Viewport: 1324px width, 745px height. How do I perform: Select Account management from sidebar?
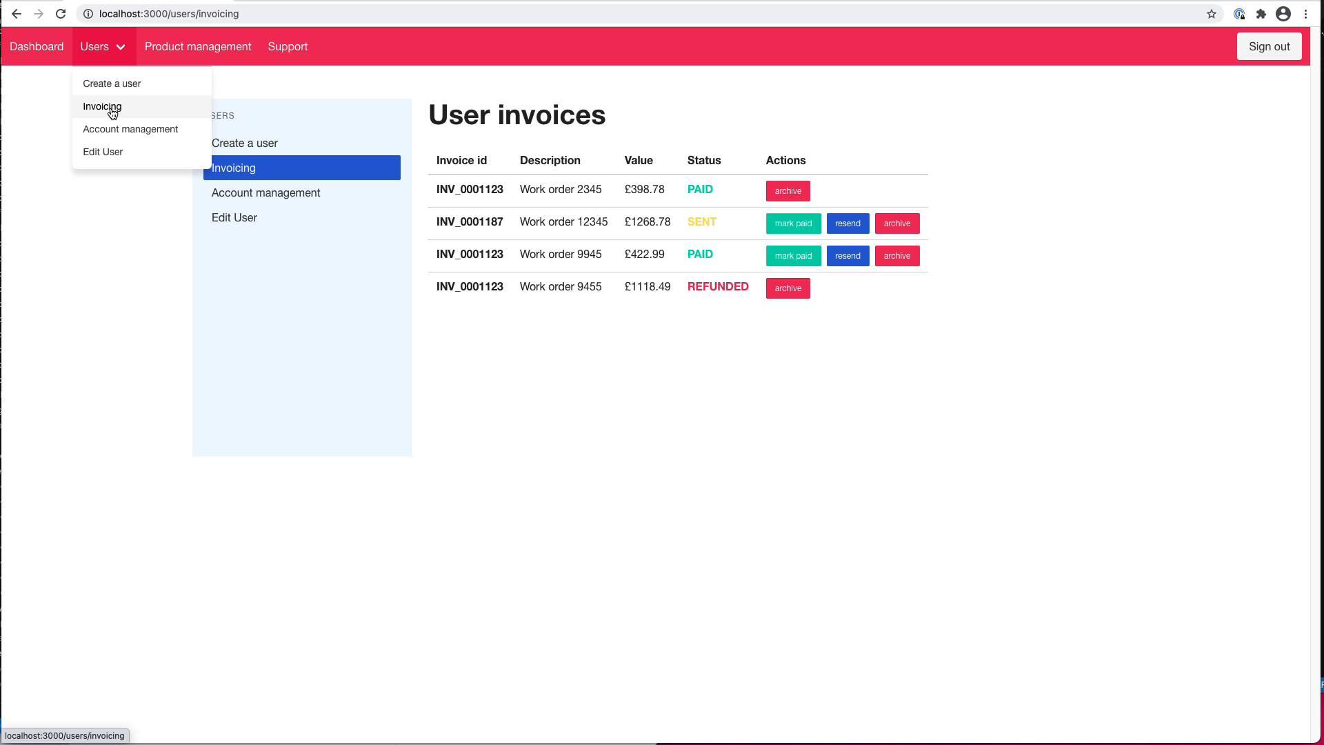266,193
